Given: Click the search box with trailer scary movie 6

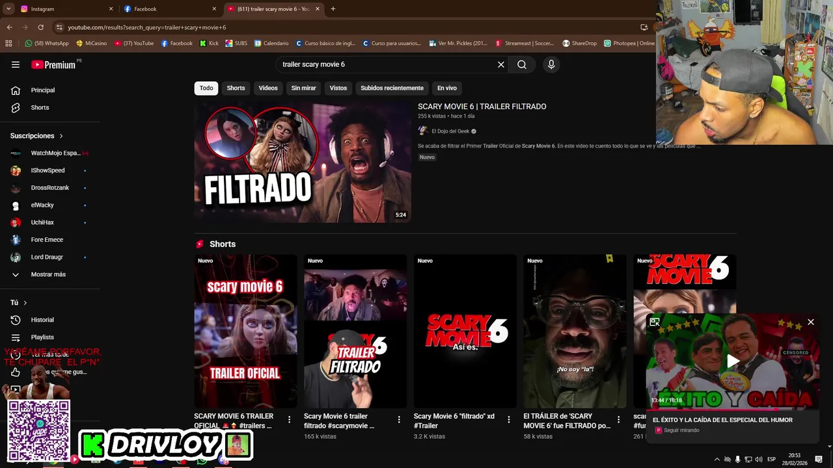Looking at the screenshot, I should pyautogui.click(x=387, y=64).
